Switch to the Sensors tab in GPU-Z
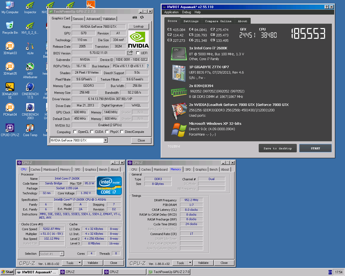 [x=78, y=19]
